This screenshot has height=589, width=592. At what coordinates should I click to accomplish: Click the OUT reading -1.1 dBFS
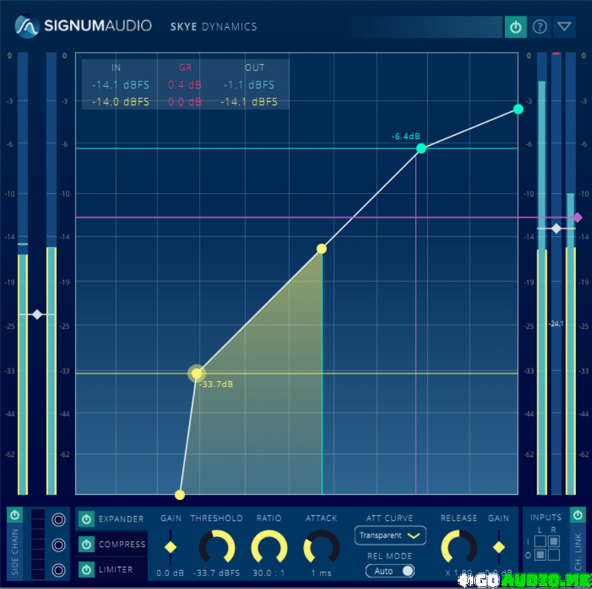coord(249,85)
